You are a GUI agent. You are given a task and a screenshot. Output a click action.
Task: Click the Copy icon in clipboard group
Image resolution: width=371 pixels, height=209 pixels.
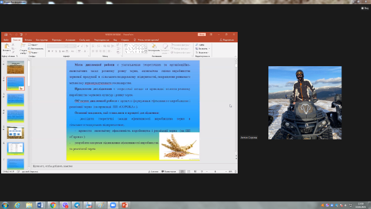[x=13, y=48]
